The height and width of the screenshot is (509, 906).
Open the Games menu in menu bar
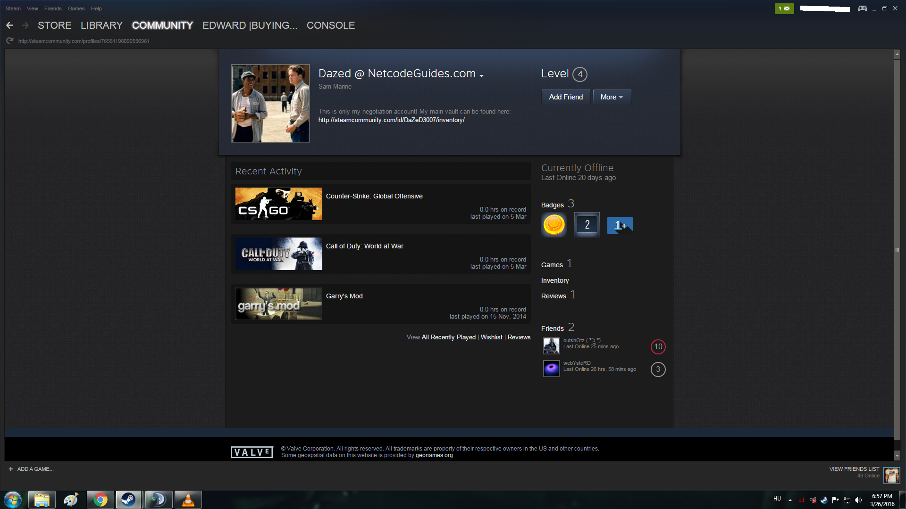pos(76,8)
